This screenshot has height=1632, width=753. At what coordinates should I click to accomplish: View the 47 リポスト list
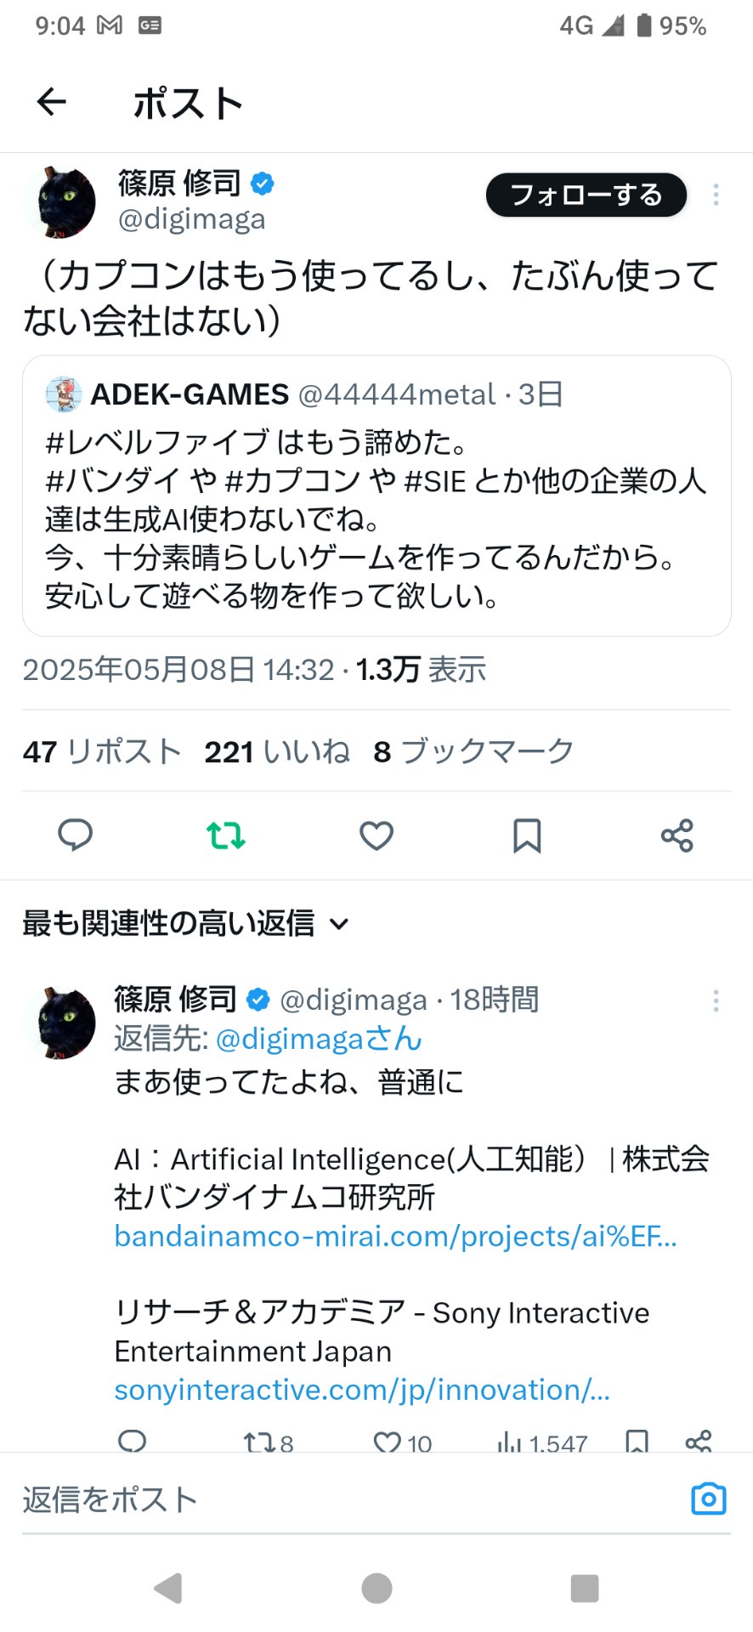[102, 751]
